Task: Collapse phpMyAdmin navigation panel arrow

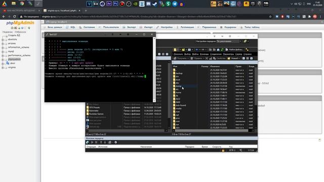Action: pos(43,22)
